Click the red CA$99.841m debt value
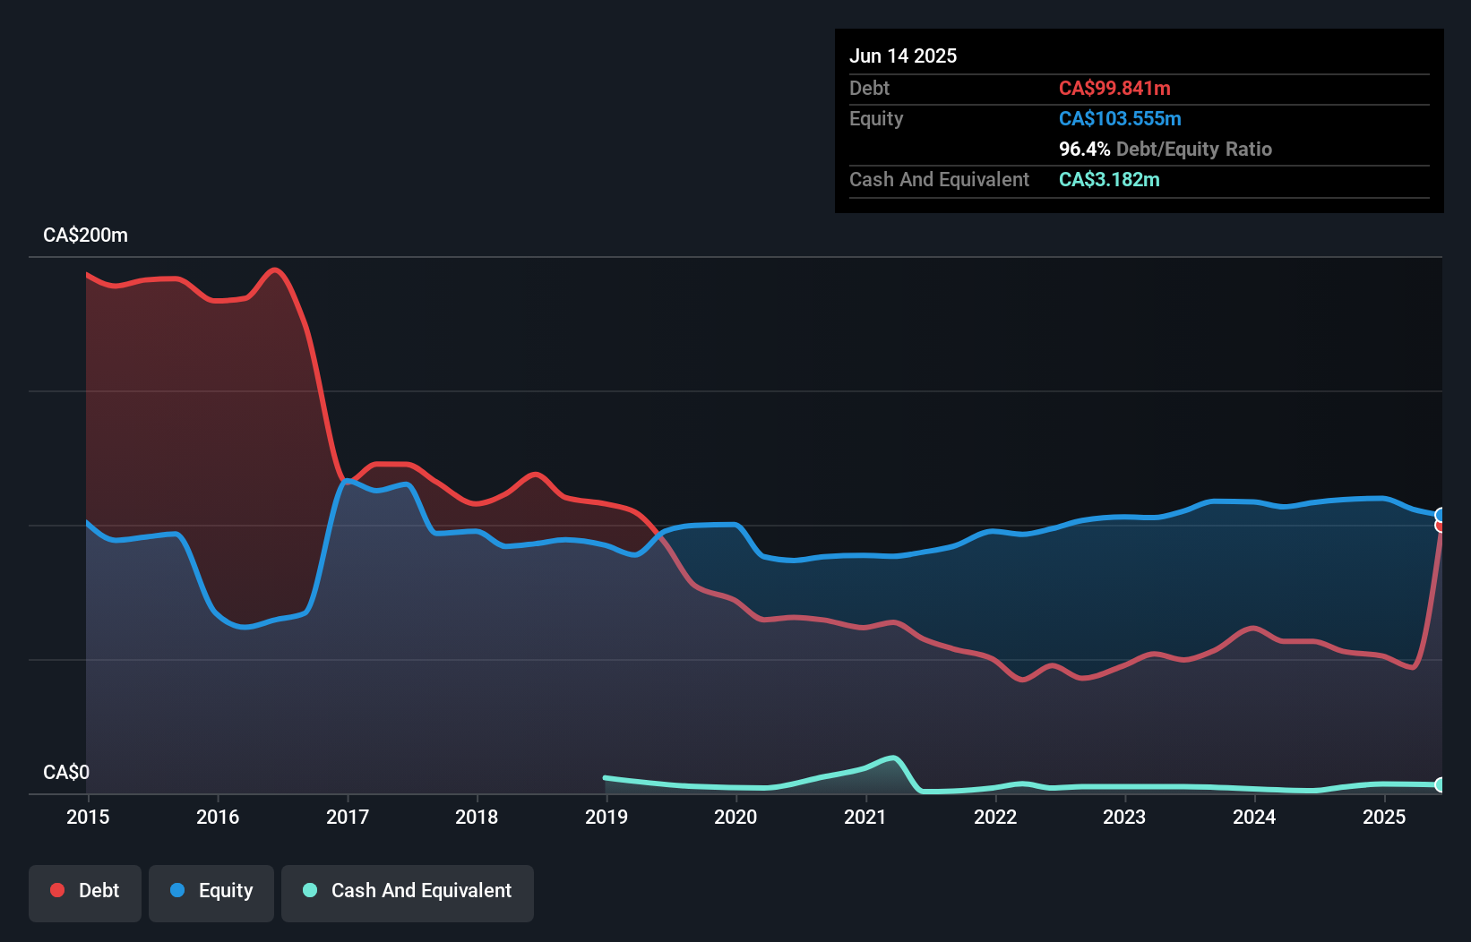Screen dimensions: 1471x942 pyautogui.click(x=1114, y=88)
